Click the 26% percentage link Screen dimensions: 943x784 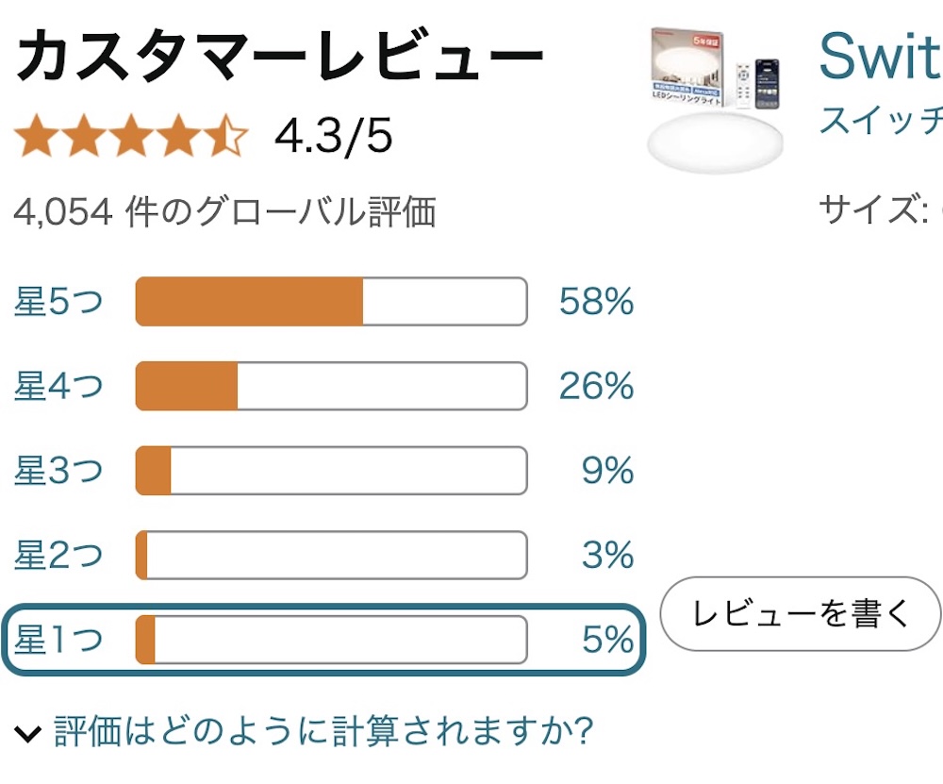596,387
